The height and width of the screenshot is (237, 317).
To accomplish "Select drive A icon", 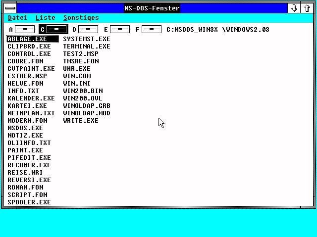I will tap(24, 30).
